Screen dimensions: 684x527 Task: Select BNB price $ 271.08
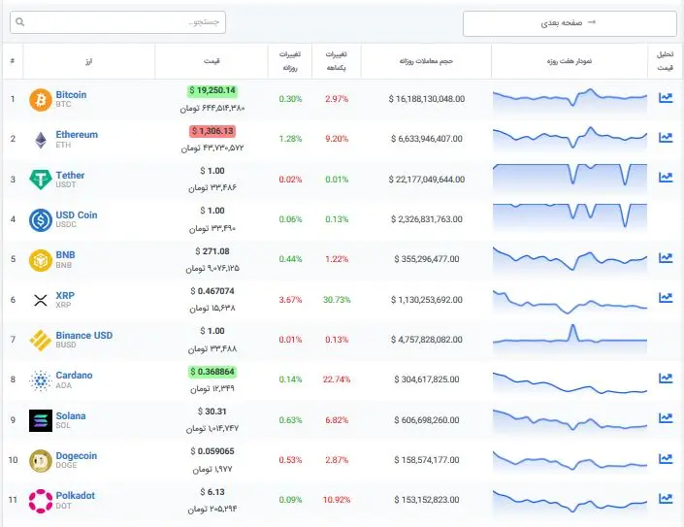212,251
